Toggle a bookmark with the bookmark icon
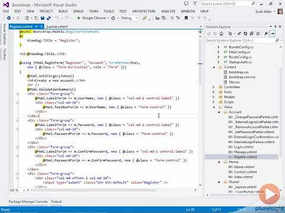285x213 pixels. point(186,18)
